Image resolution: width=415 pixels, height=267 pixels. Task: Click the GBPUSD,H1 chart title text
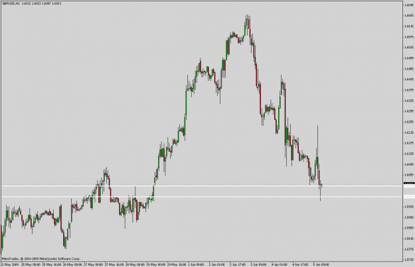(11, 3)
